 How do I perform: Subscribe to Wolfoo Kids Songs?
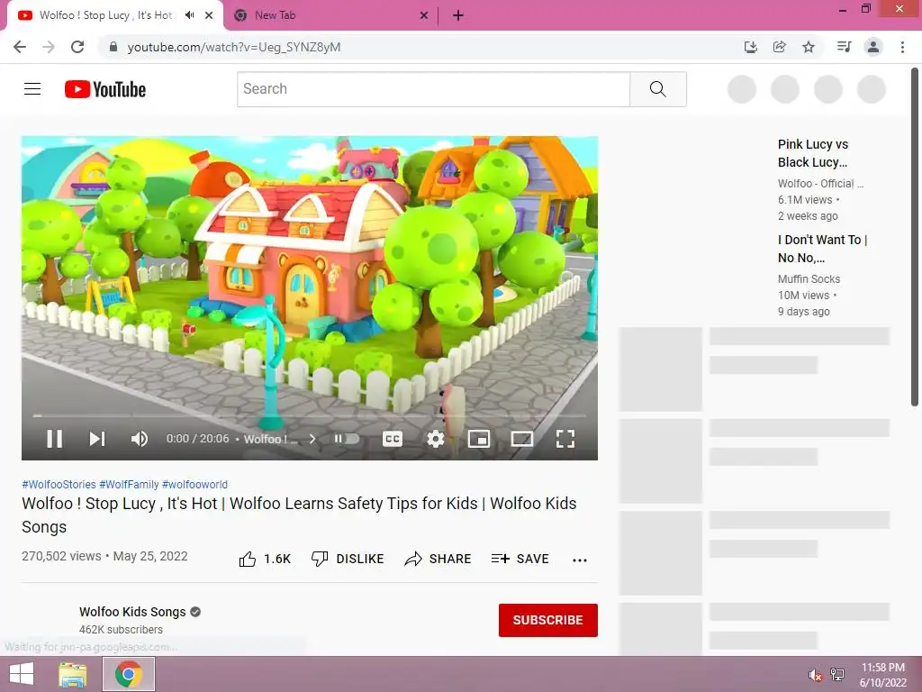548,620
